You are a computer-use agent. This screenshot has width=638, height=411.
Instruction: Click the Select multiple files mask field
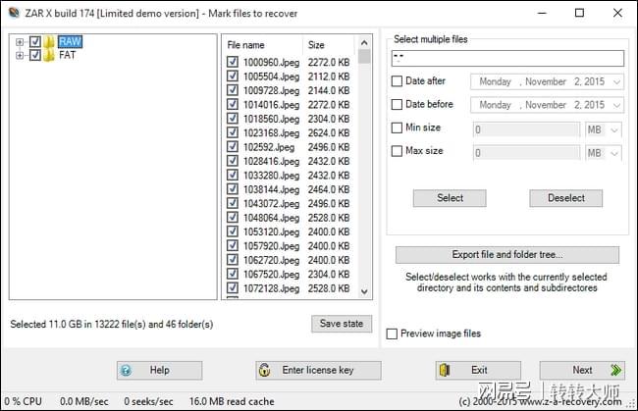pos(507,58)
